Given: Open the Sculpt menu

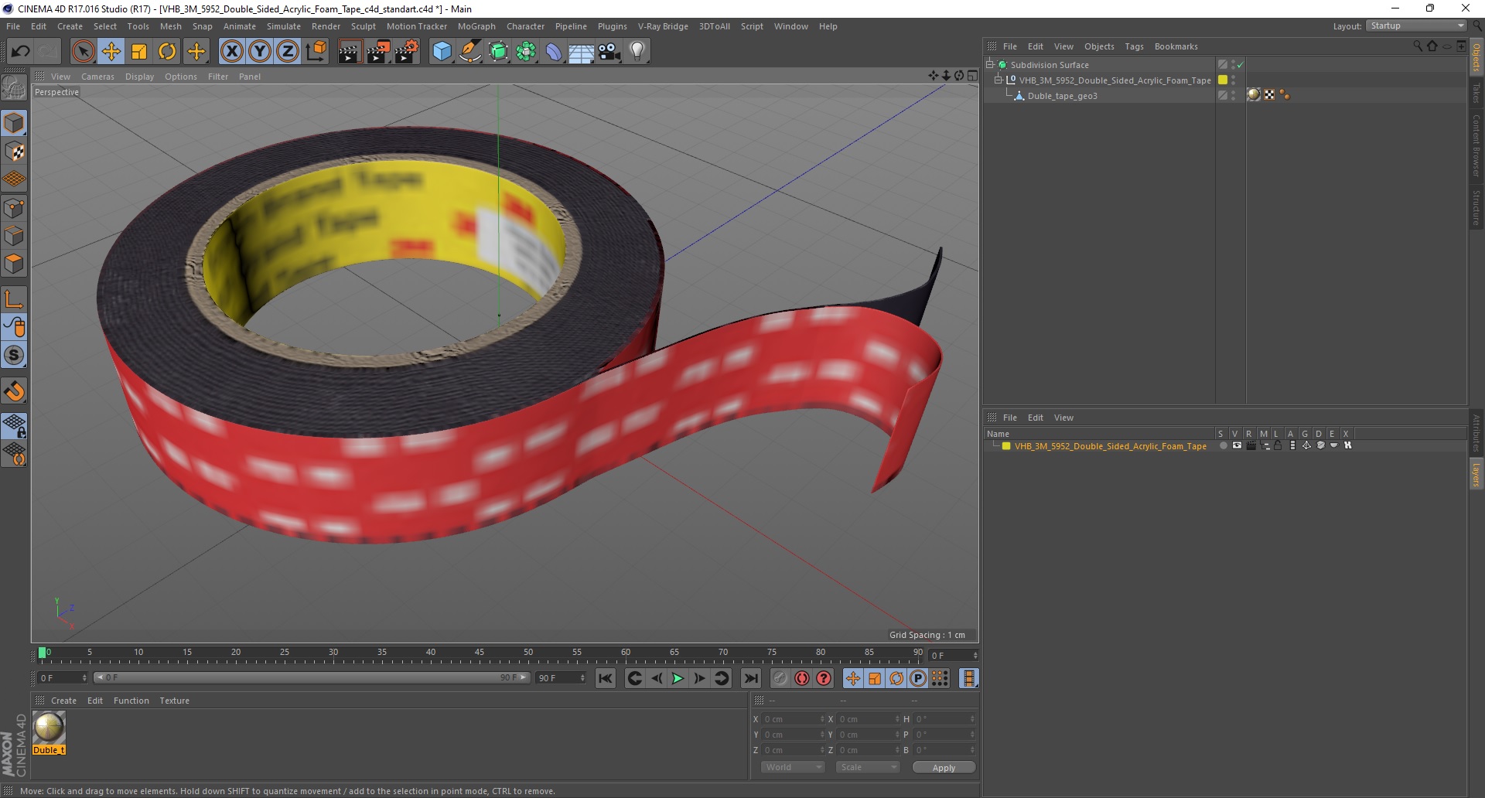Looking at the screenshot, I should click(364, 26).
